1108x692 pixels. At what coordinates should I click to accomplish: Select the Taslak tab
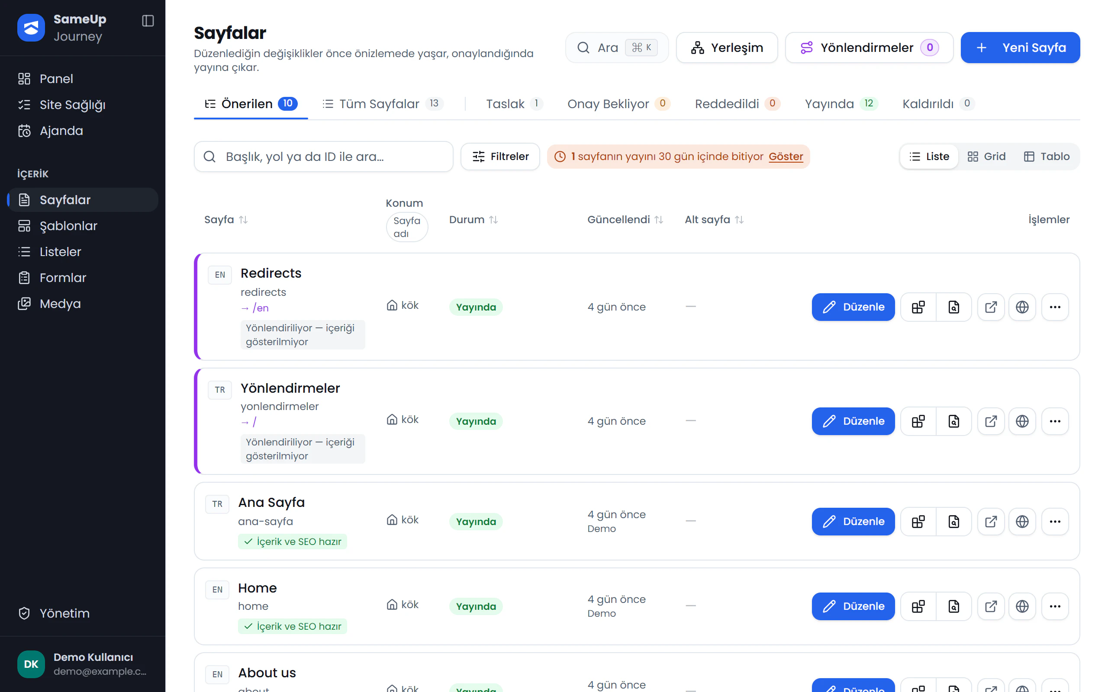pyautogui.click(x=514, y=104)
